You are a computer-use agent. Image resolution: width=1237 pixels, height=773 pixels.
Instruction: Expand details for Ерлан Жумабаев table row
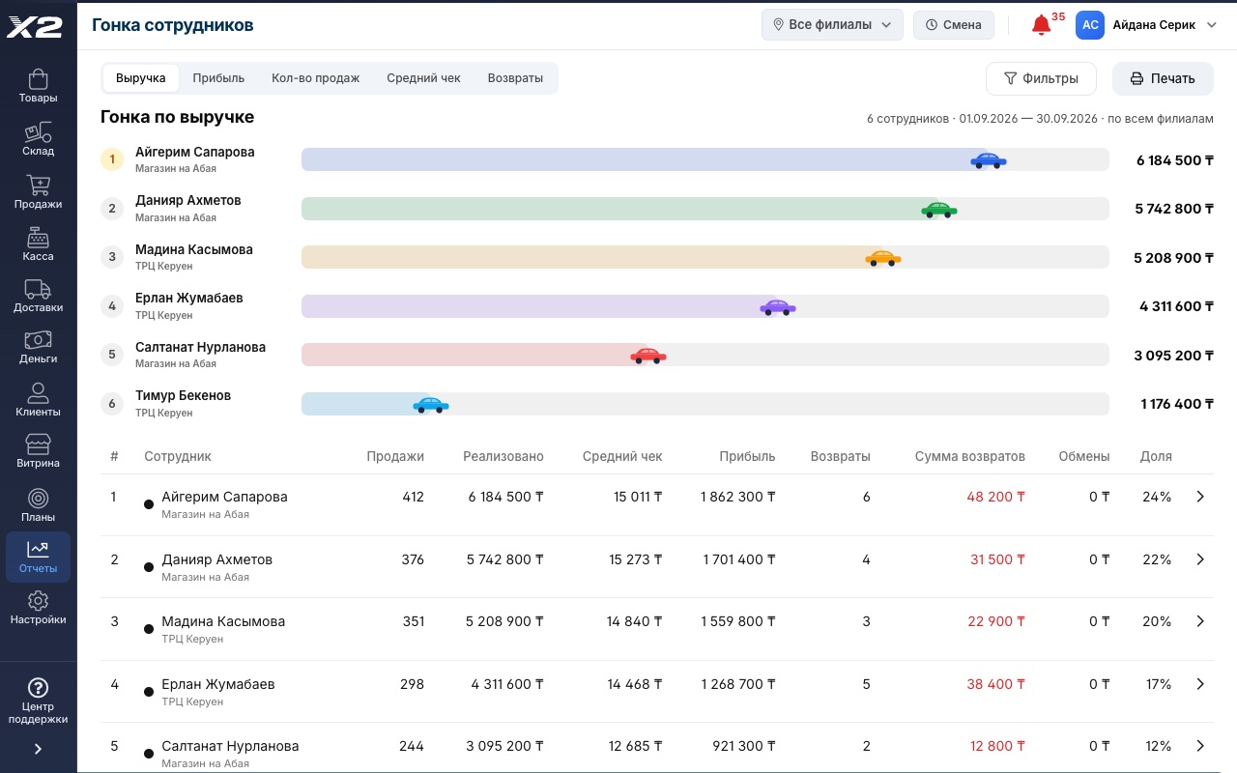[x=1200, y=684]
